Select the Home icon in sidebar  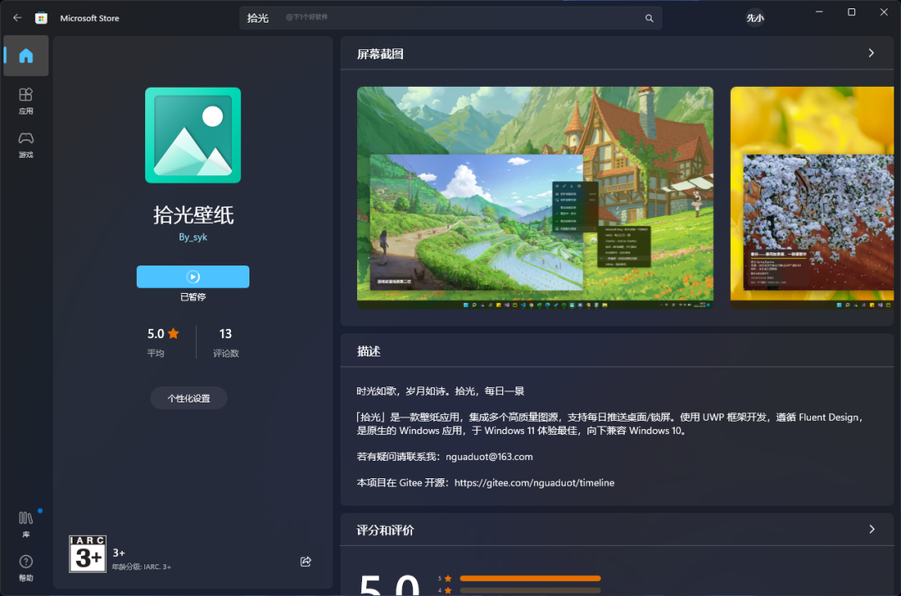(x=25, y=55)
